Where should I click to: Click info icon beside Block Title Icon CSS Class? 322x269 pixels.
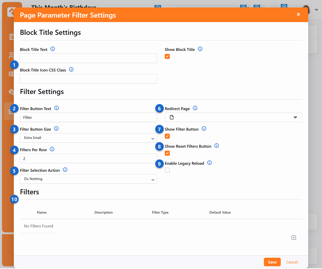pyautogui.click(x=71, y=70)
